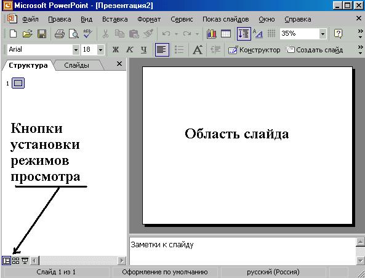Switch to the Слайды tab
The image size is (365, 278).
(76, 65)
